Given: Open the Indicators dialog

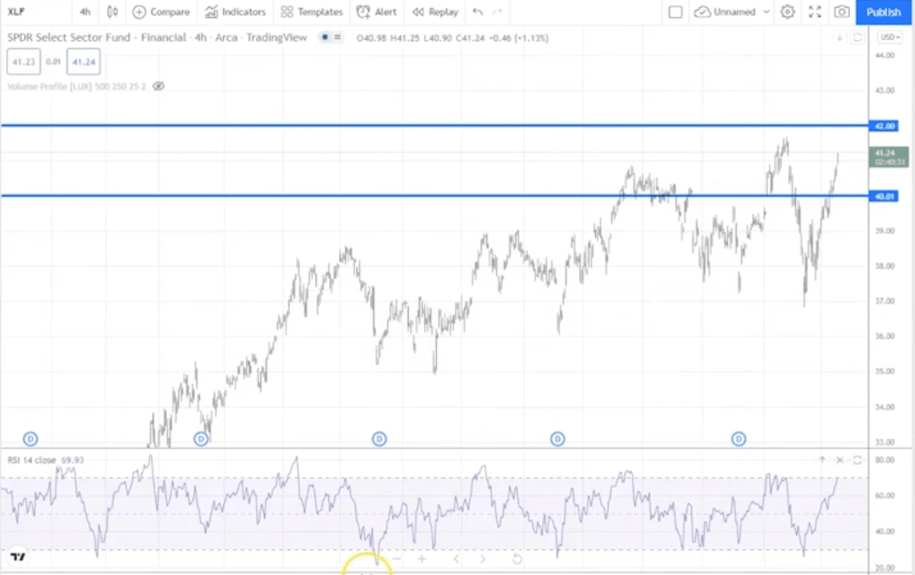Looking at the screenshot, I should (x=235, y=12).
